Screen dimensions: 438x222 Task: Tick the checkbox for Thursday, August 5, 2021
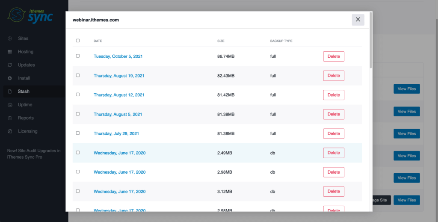[x=78, y=114]
